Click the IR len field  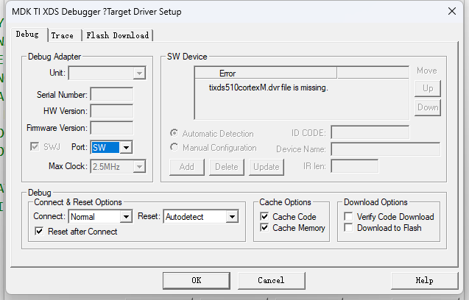(x=355, y=166)
